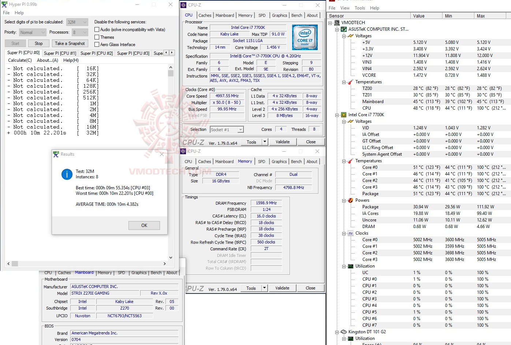Screen dimensions: 511x345
Task: Click the Value column header in HWMonitor
Action: coord(426,16)
